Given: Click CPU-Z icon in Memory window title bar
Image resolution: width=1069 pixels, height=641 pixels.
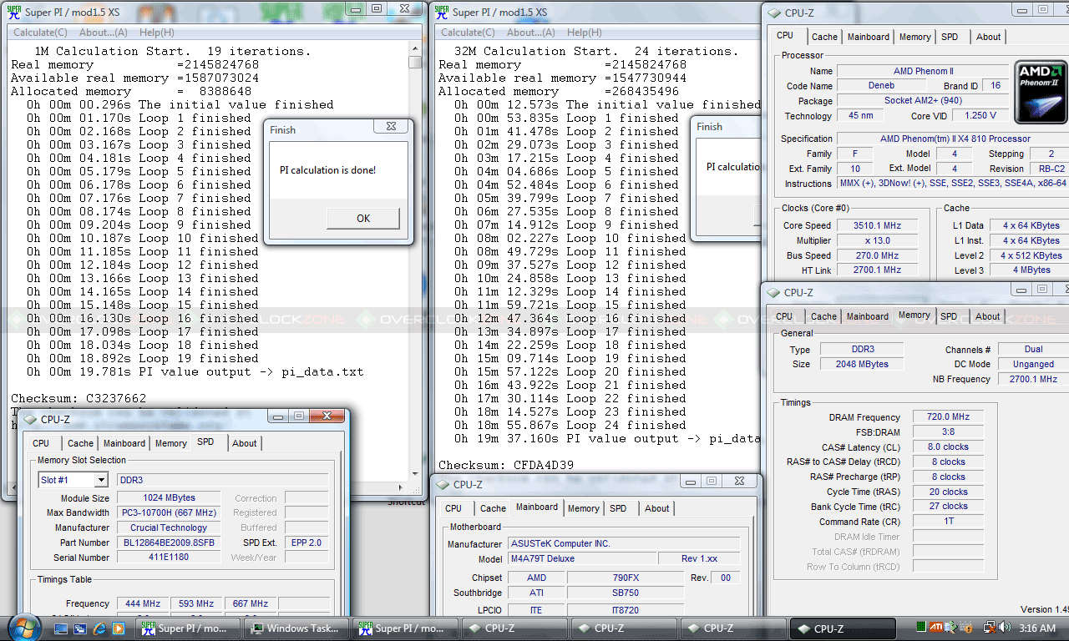Looking at the screenshot, I should click(772, 292).
